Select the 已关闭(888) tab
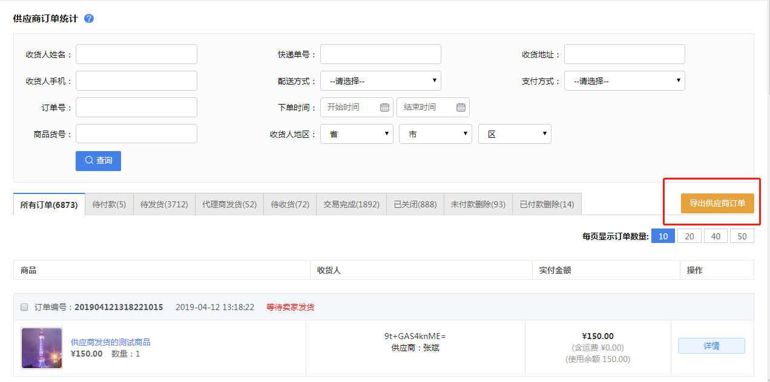This screenshot has width=770, height=382. tap(415, 204)
